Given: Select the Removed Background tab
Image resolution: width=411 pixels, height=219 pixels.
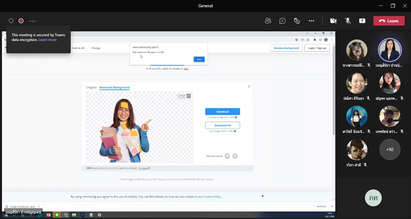Looking at the screenshot, I should (114, 87).
